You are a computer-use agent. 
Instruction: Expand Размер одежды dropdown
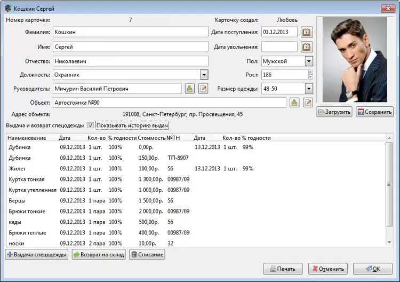tap(309, 89)
